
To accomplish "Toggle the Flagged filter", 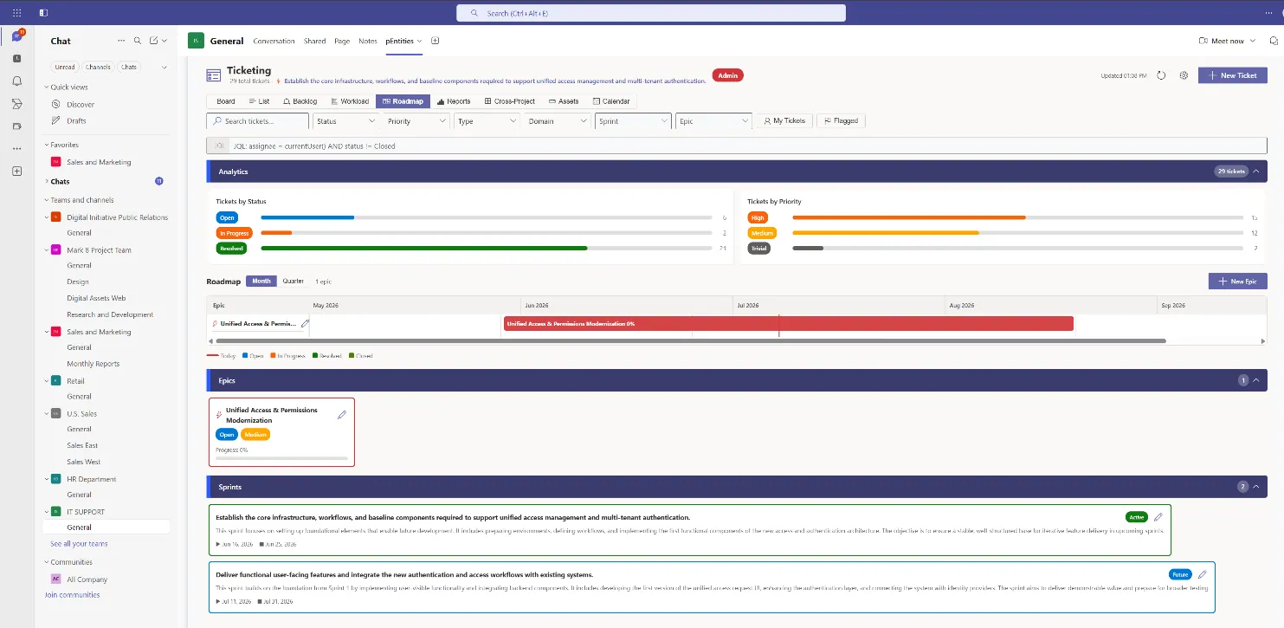I will (x=841, y=120).
